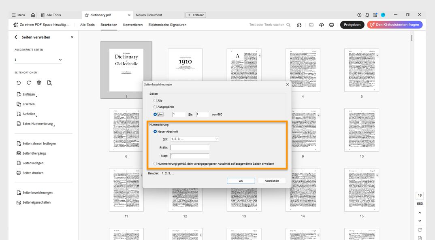
Task: Click the Bis page number field
Action: [202, 114]
